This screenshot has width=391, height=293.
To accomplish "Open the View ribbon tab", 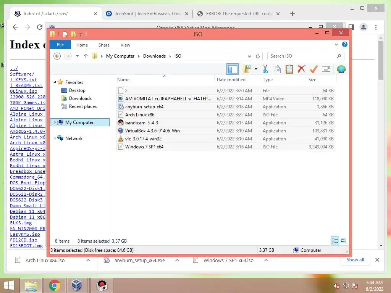I will coord(125,45).
